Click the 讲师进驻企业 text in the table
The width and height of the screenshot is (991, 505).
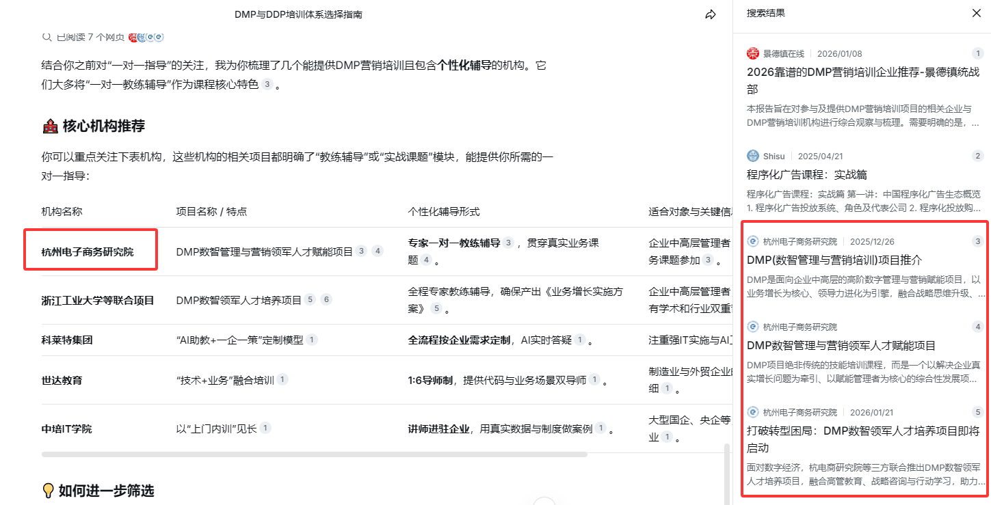pyautogui.click(x=439, y=428)
